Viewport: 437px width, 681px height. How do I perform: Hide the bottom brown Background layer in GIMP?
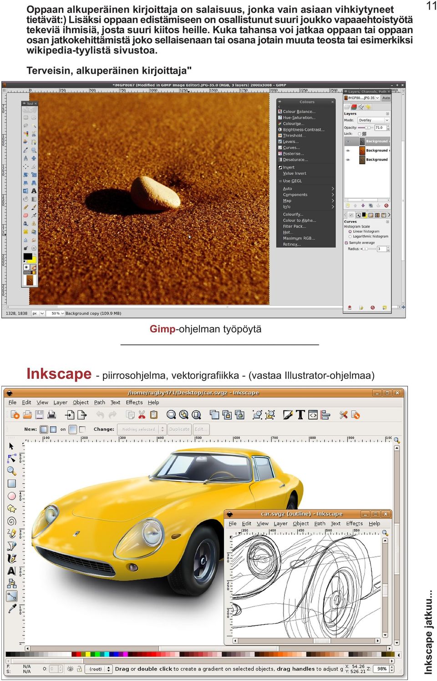tap(348, 160)
